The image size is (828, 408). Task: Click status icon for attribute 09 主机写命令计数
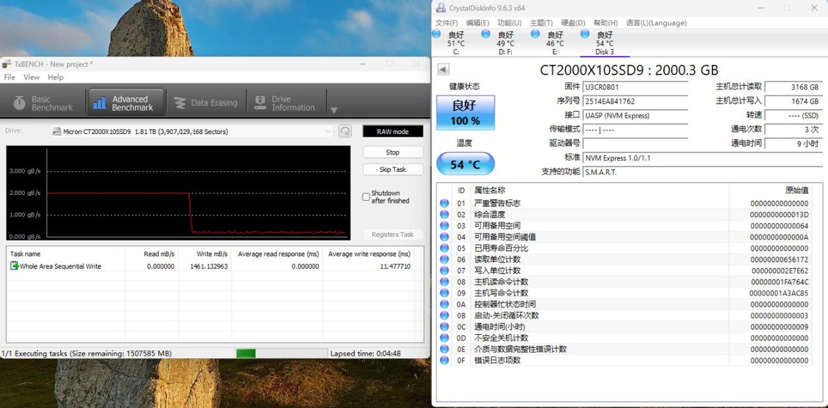tap(444, 293)
